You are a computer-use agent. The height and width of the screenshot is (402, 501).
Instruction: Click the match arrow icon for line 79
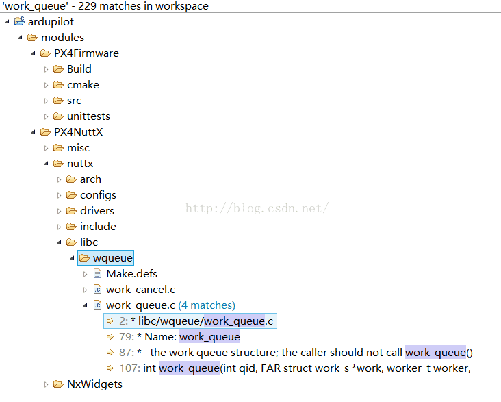point(110,336)
